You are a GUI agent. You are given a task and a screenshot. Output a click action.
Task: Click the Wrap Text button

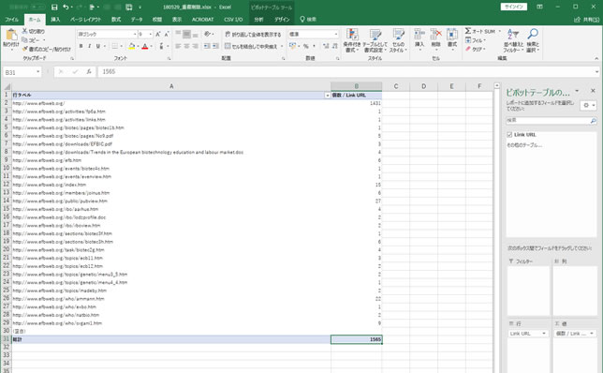tap(253, 35)
